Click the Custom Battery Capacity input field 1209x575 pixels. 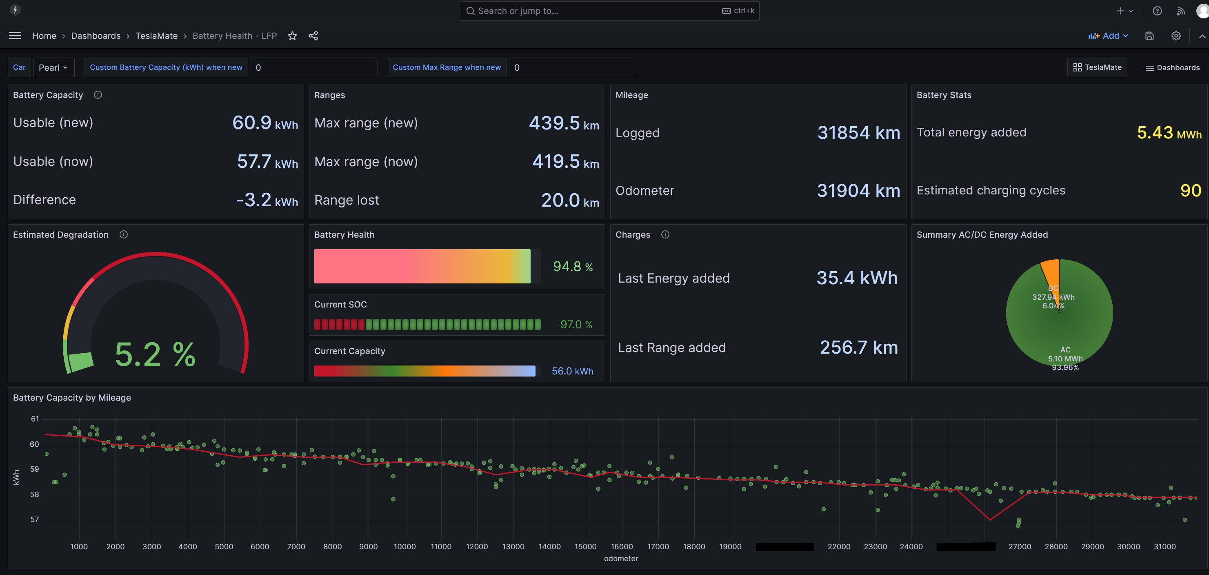(x=313, y=68)
